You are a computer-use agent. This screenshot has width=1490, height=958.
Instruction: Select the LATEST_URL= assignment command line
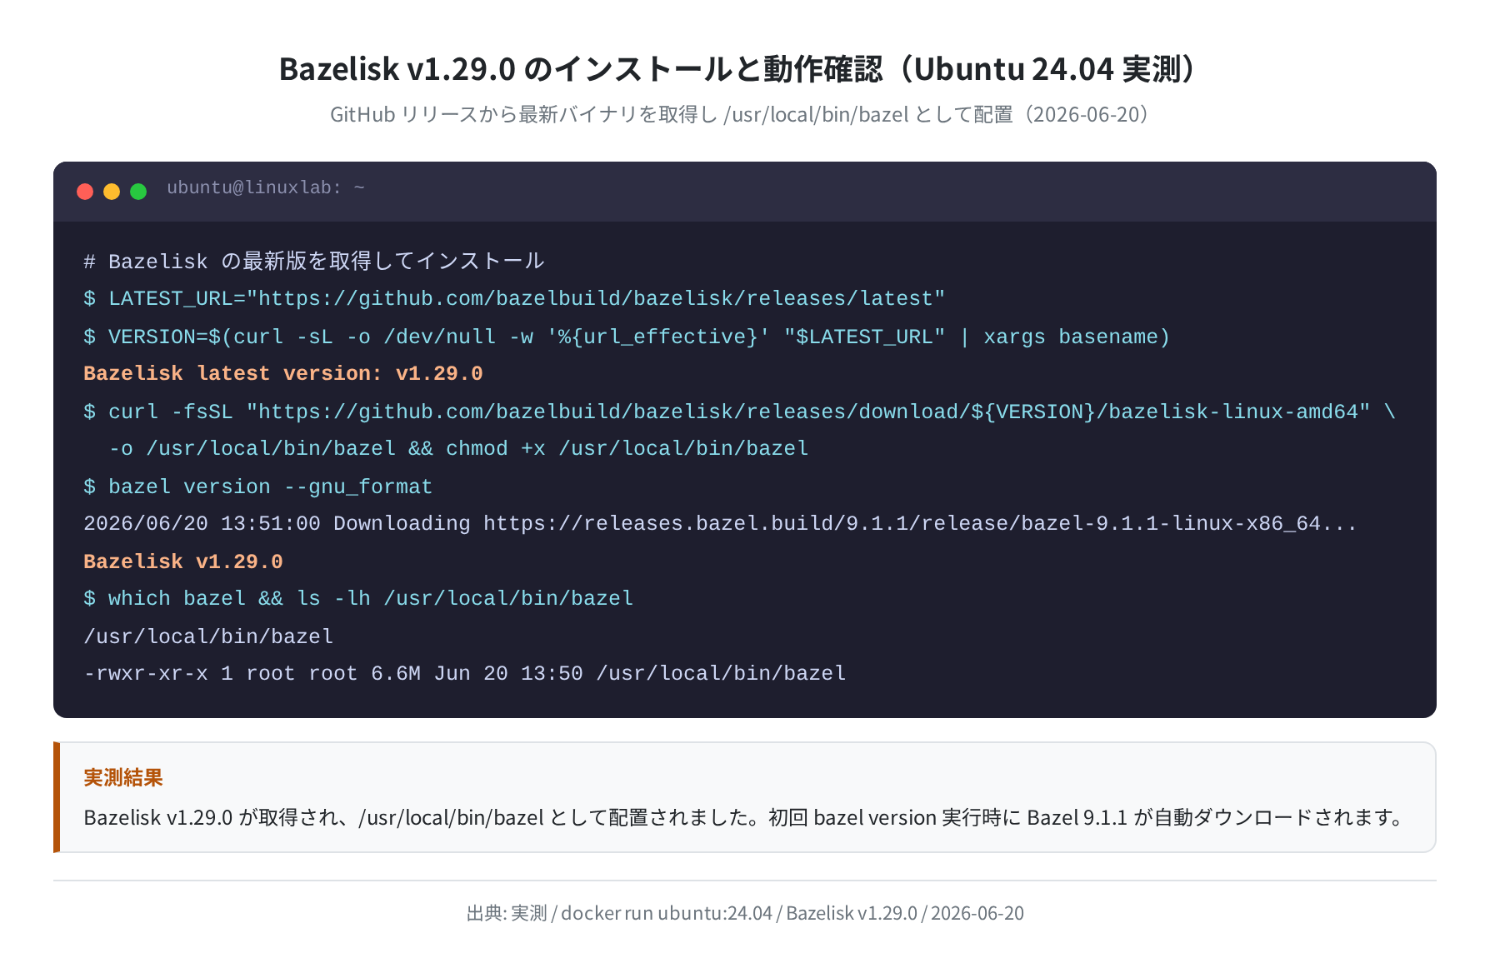click(x=514, y=299)
